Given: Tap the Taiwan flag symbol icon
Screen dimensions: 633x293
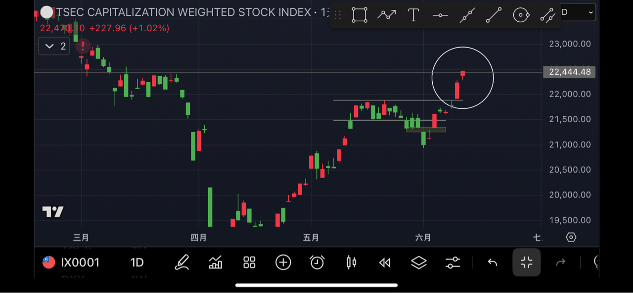Looking at the screenshot, I should pyautogui.click(x=48, y=262).
